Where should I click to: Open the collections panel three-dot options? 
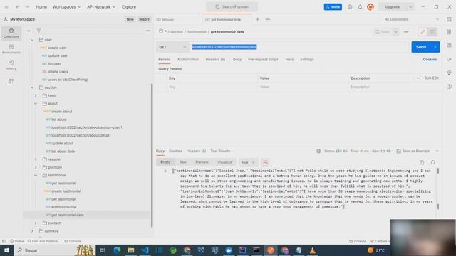tap(148, 31)
